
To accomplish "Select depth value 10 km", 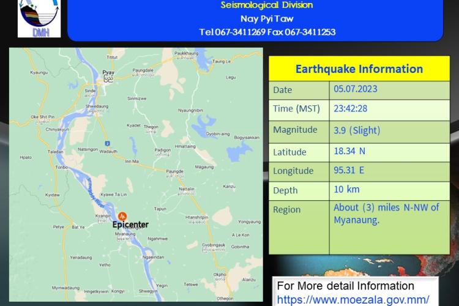I will (x=346, y=189).
